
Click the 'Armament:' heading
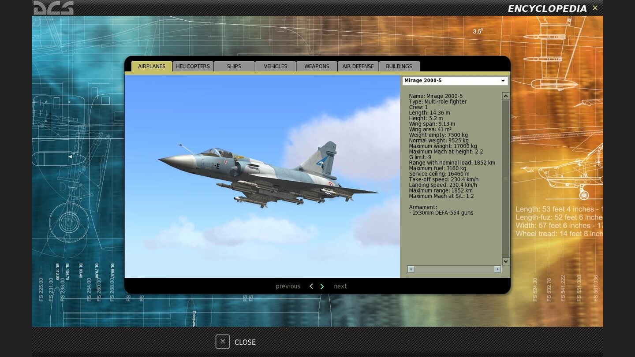click(x=422, y=207)
